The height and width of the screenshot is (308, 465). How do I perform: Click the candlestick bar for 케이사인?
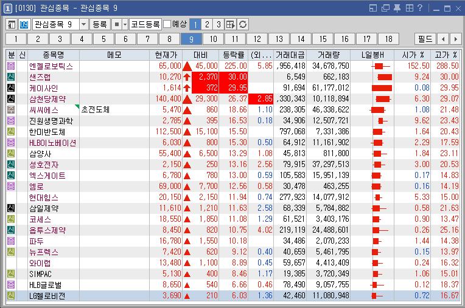click(382, 88)
